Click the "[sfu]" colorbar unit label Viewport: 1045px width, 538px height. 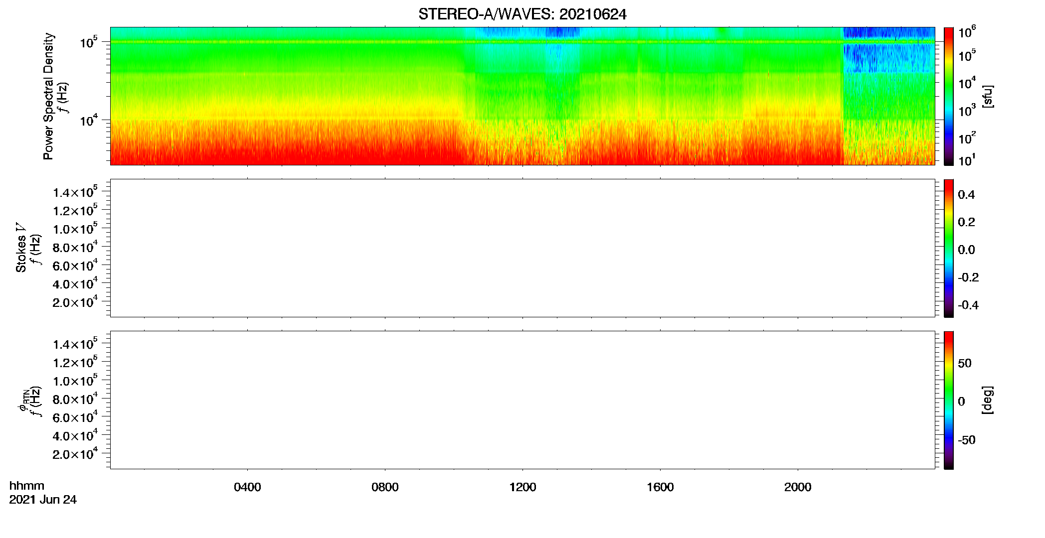click(988, 96)
